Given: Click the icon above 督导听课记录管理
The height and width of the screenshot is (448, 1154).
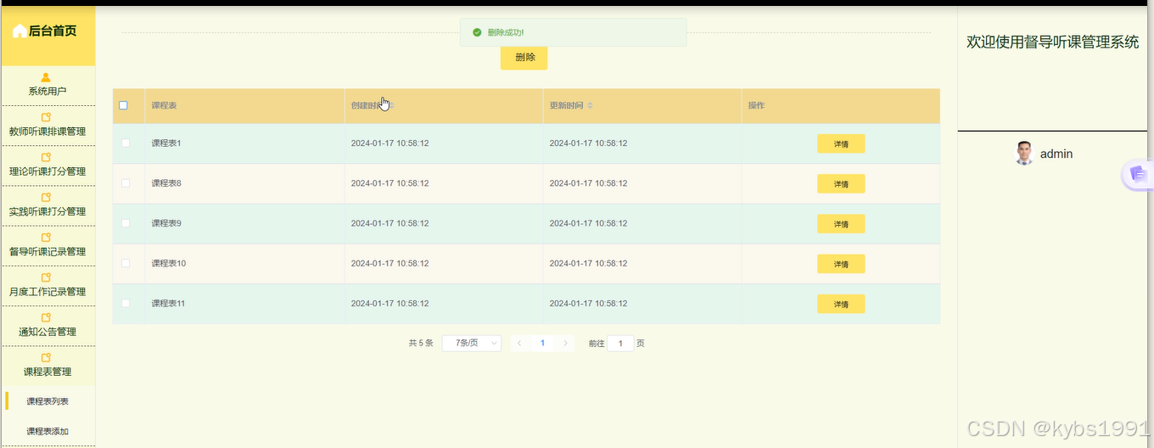Looking at the screenshot, I should pos(47,238).
